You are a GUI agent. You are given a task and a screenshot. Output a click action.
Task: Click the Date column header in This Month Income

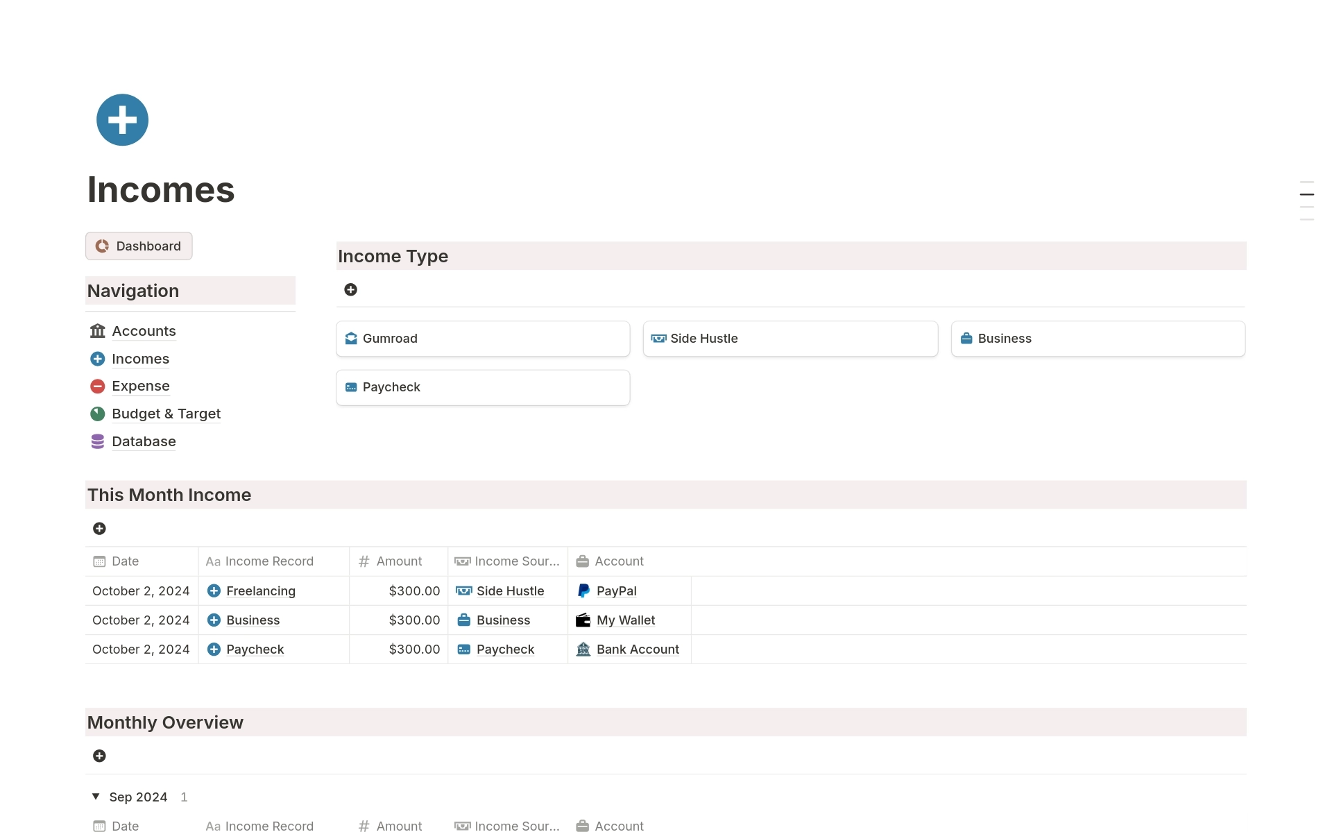point(142,561)
